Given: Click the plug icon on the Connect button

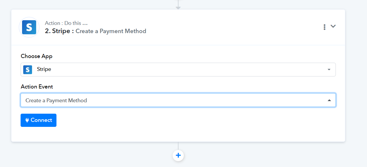Looking at the screenshot, I should 27,120.
